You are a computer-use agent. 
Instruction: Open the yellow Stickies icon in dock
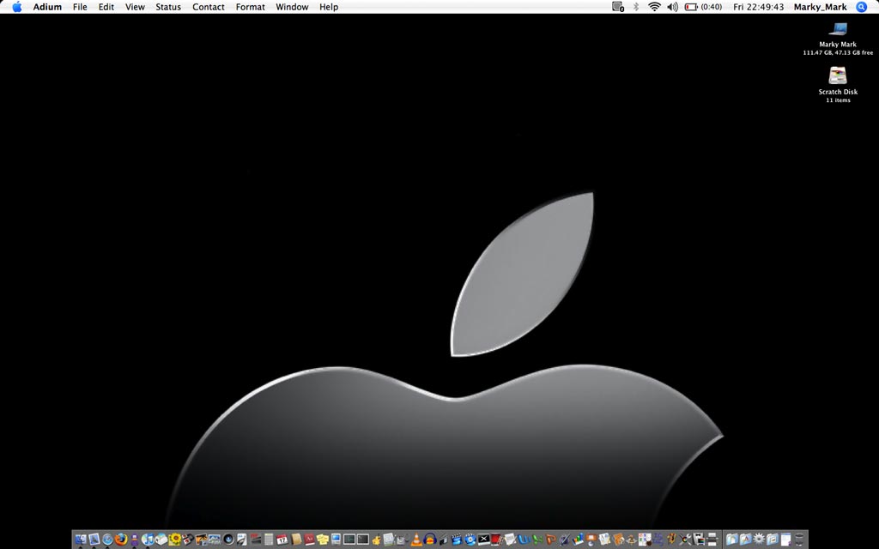[x=323, y=540]
